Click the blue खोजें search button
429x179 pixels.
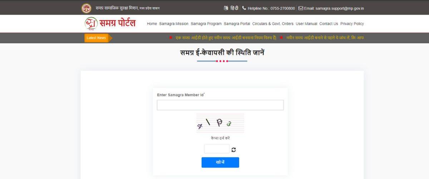point(220,162)
